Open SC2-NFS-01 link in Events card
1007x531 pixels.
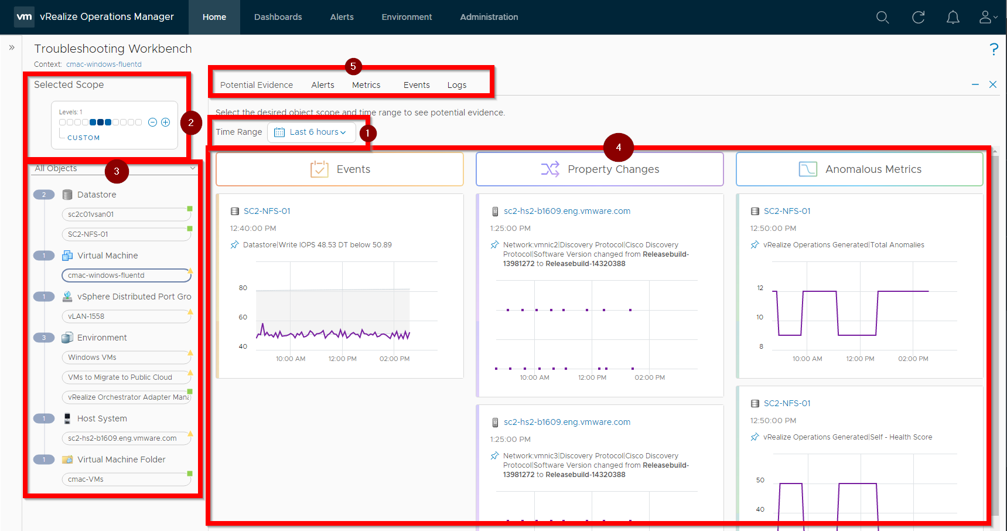267,211
